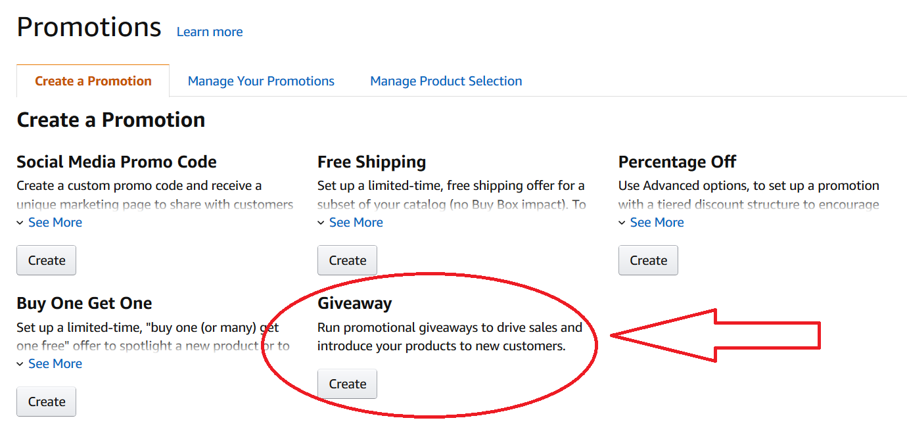The height and width of the screenshot is (437, 907).
Task: Expand See More under Free Shipping
Action: point(356,222)
